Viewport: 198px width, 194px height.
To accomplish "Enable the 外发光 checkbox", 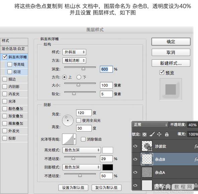I will click(x=5, y=131).
